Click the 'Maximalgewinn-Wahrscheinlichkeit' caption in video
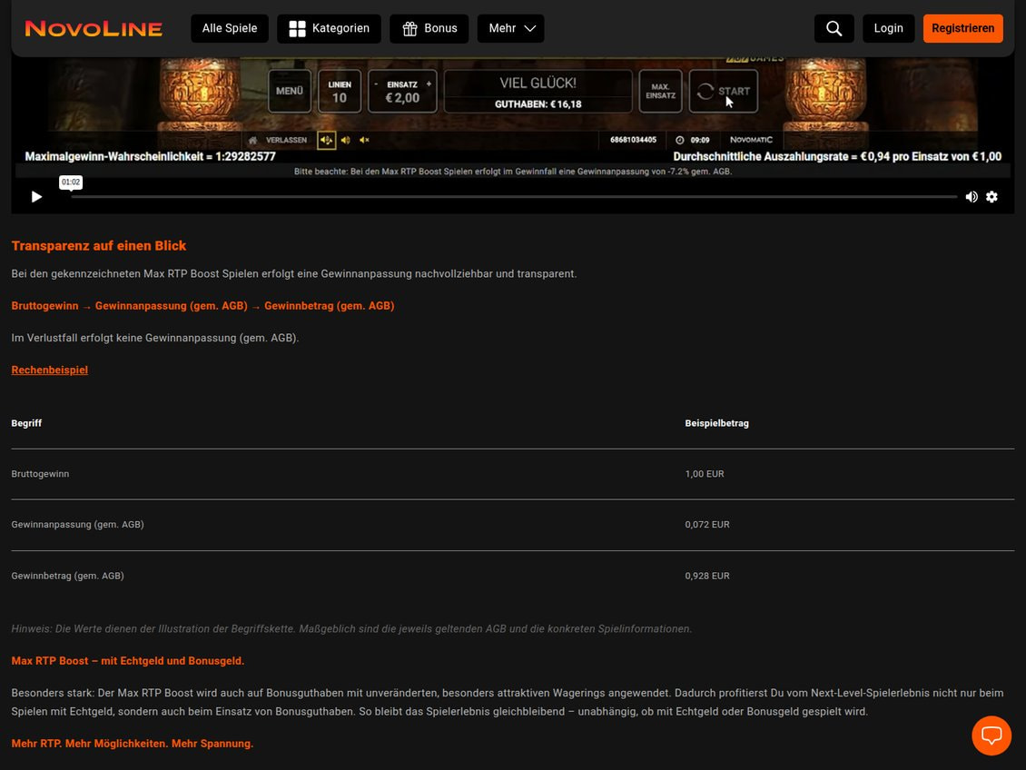Image resolution: width=1026 pixels, height=770 pixels. (151, 156)
